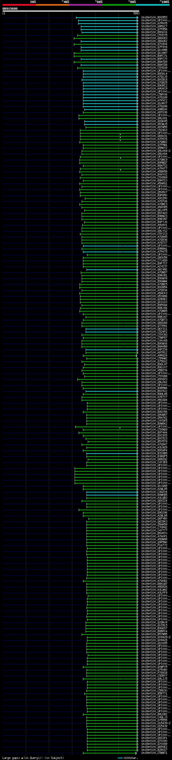Open the UniRef100_C5Z4G3 entry
The image size is (172, 760).
click(154, 130)
